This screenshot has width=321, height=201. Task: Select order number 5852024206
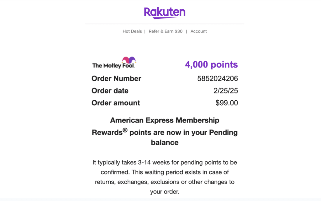point(218,78)
